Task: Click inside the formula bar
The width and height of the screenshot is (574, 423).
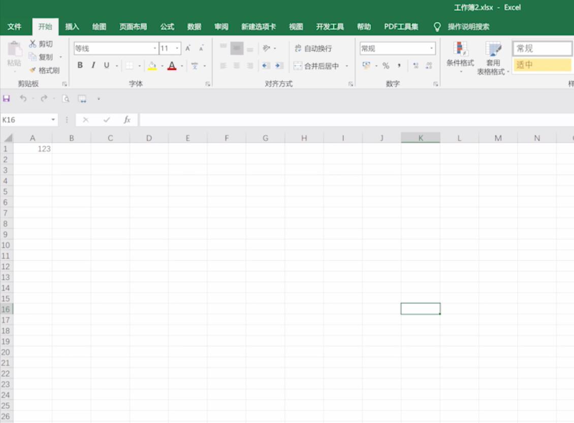Action: (x=356, y=120)
